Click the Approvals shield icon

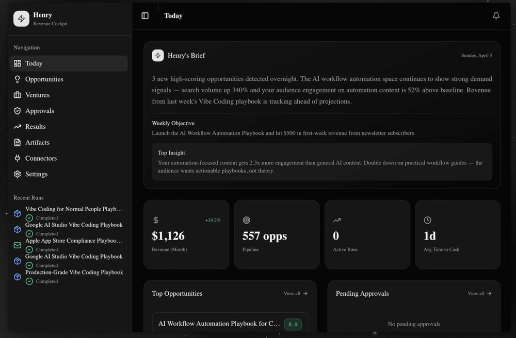18,111
